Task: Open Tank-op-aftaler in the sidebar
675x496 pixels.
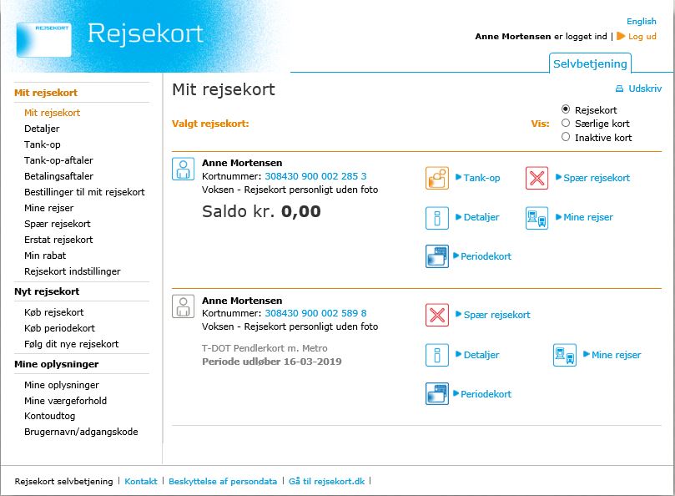Action: click(58, 160)
